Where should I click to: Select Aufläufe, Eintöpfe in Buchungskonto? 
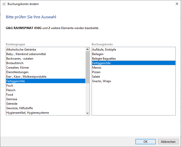[104, 50]
